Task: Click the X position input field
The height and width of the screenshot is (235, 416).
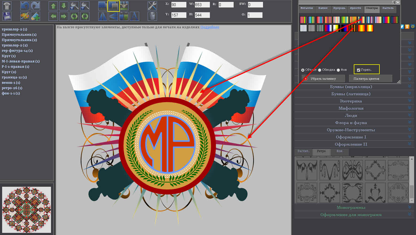Action: [x=179, y=5]
